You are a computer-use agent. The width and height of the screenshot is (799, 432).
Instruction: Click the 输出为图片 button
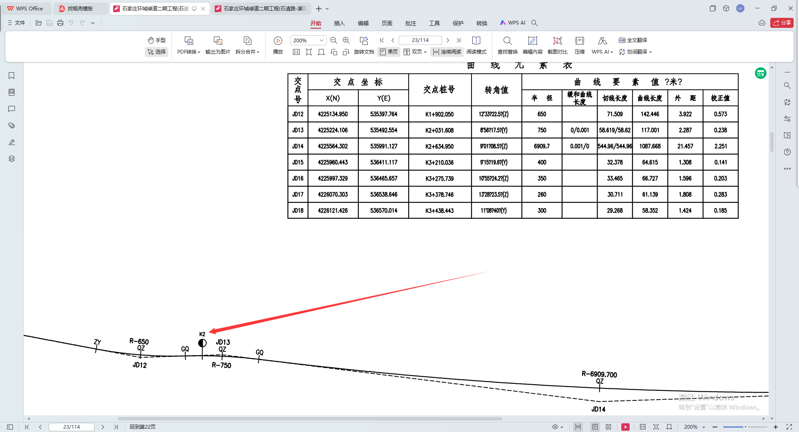[x=218, y=45]
